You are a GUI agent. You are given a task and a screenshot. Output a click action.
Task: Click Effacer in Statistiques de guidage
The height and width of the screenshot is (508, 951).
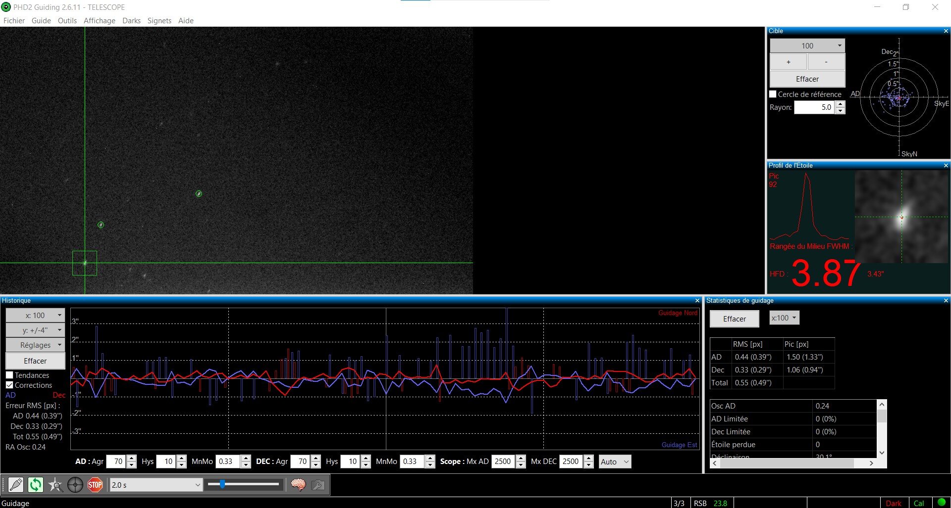click(x=734, y=319)
